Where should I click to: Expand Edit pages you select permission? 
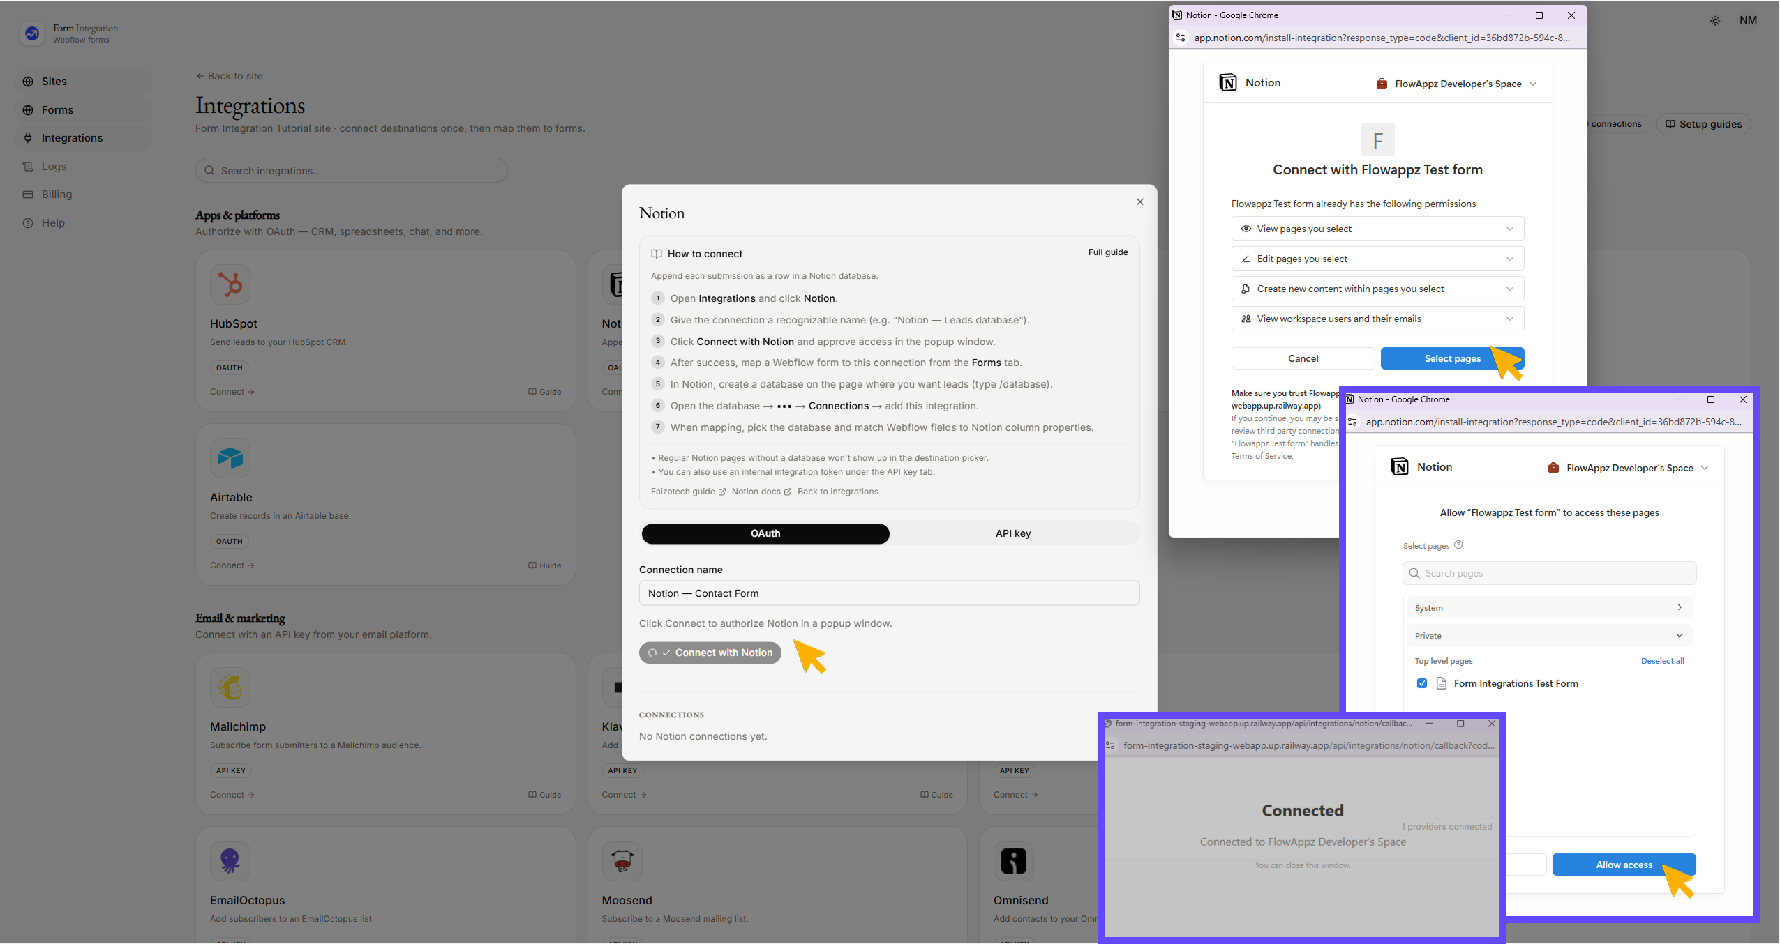pos(1377,259)
